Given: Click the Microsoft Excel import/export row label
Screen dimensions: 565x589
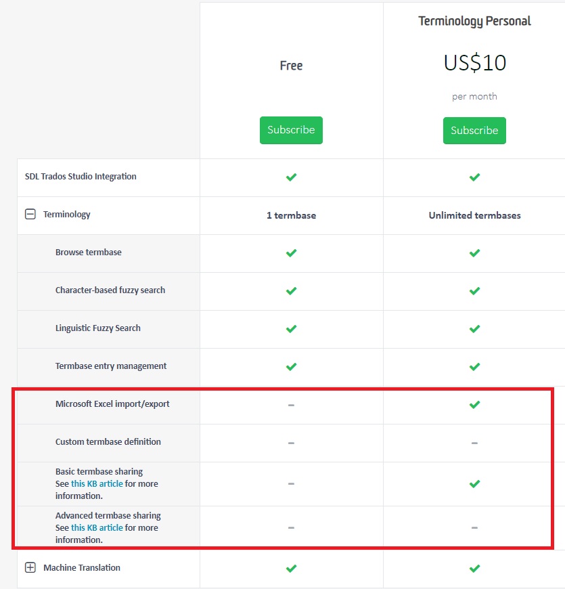Looking at the screenshot, I should (x=112, y=404).
